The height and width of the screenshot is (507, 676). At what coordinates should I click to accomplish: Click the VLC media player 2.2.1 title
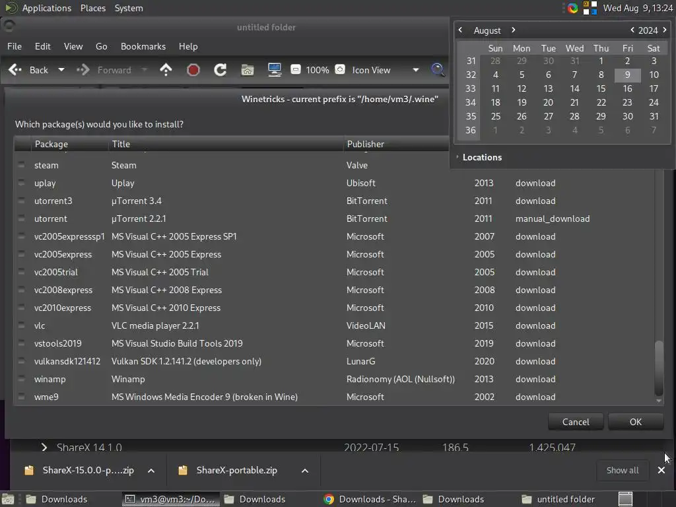point(155,325)
